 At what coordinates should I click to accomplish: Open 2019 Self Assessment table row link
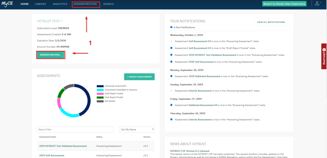coord(52,155)
